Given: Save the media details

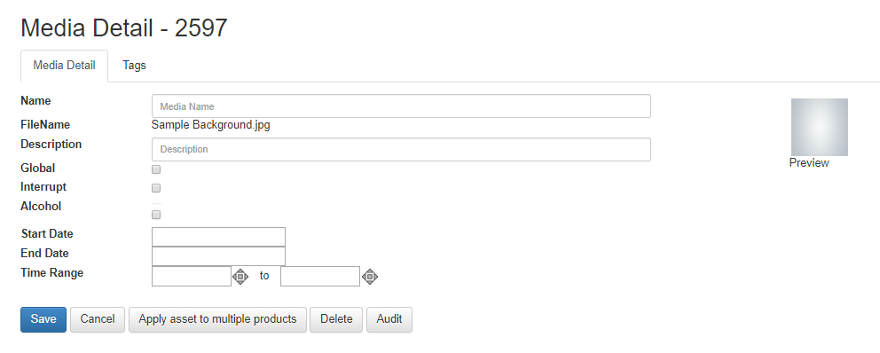Looking at the screenshot, I should pos(43,319).
